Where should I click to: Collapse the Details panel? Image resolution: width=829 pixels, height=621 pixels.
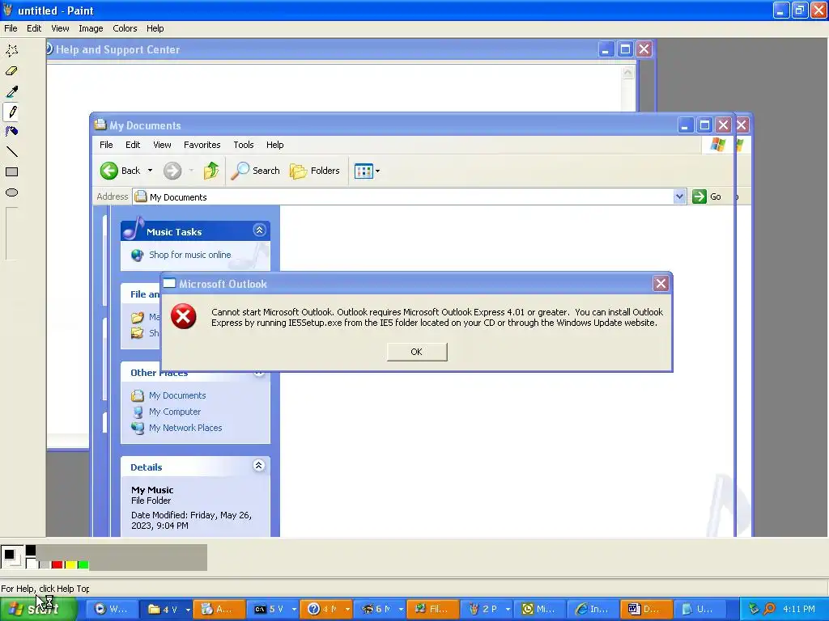pos(258,465)
